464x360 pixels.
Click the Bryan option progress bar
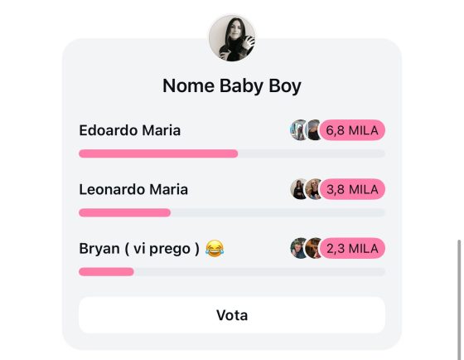coord(232,272)
